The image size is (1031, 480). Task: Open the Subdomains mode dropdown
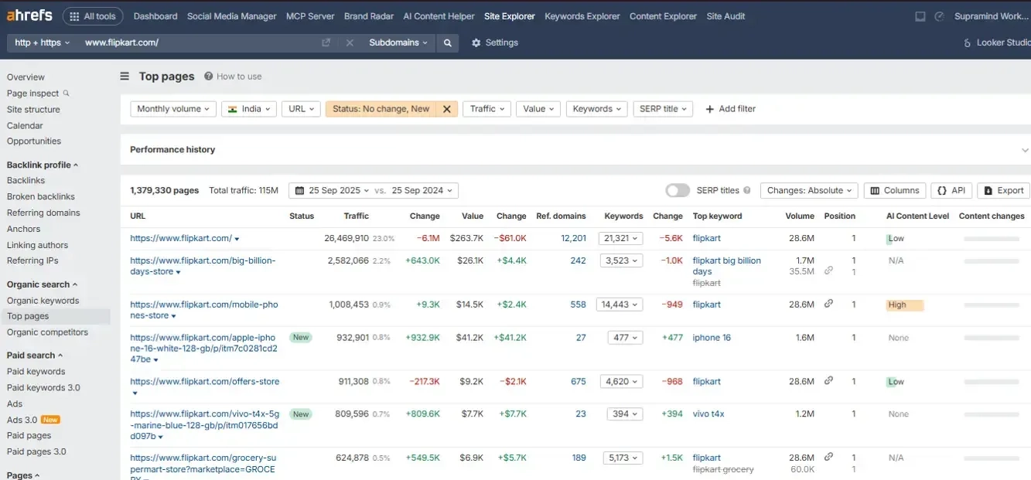pyautogui.click(x=398, y=43)
